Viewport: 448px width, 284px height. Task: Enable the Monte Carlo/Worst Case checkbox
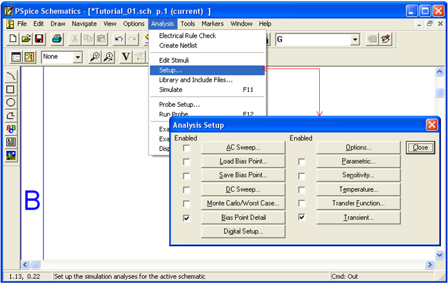187,204
